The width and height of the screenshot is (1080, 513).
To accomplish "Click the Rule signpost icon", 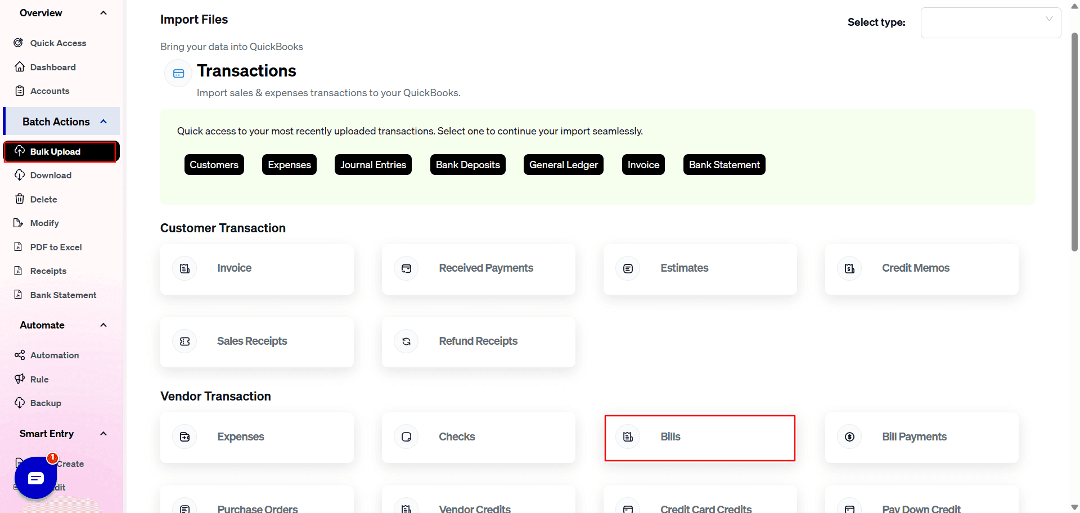I will tap(20, 379).
